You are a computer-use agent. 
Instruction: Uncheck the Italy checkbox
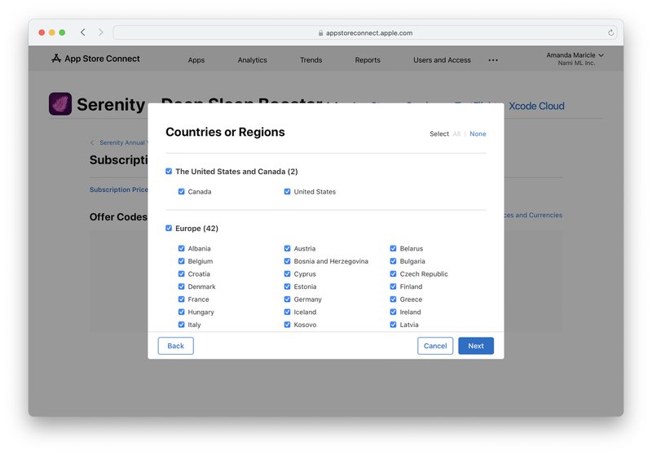point(181,325)
